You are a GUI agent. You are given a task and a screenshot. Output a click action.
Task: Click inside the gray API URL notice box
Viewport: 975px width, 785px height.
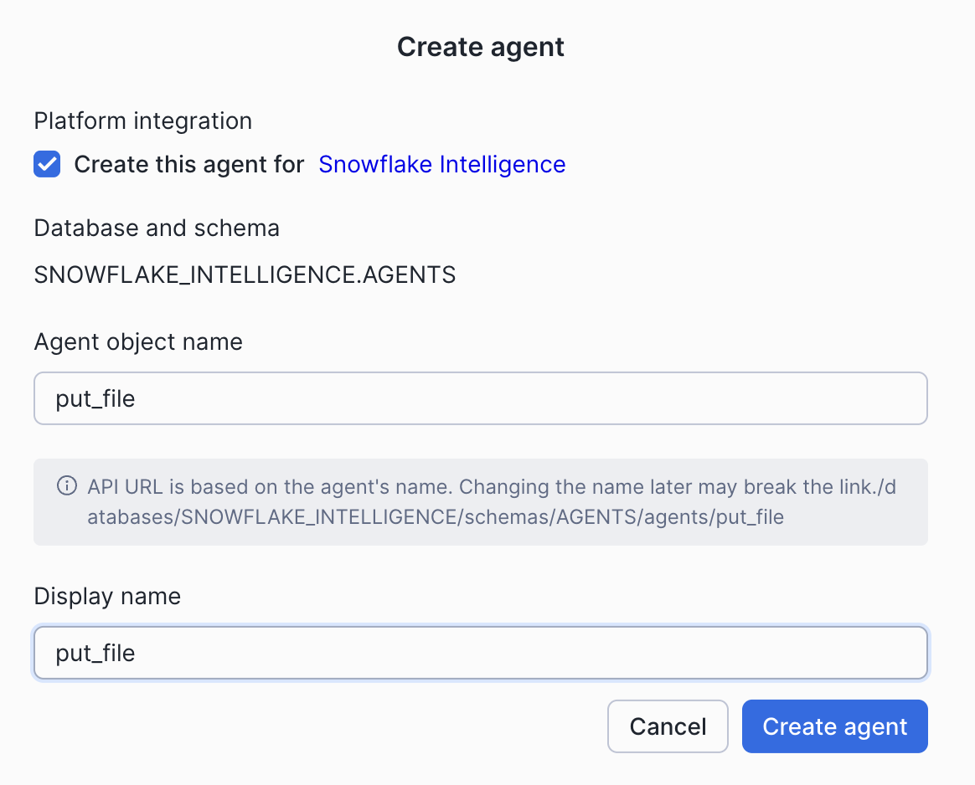480,500
